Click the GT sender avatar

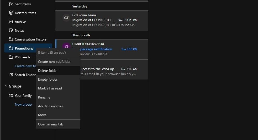point(66,18)
